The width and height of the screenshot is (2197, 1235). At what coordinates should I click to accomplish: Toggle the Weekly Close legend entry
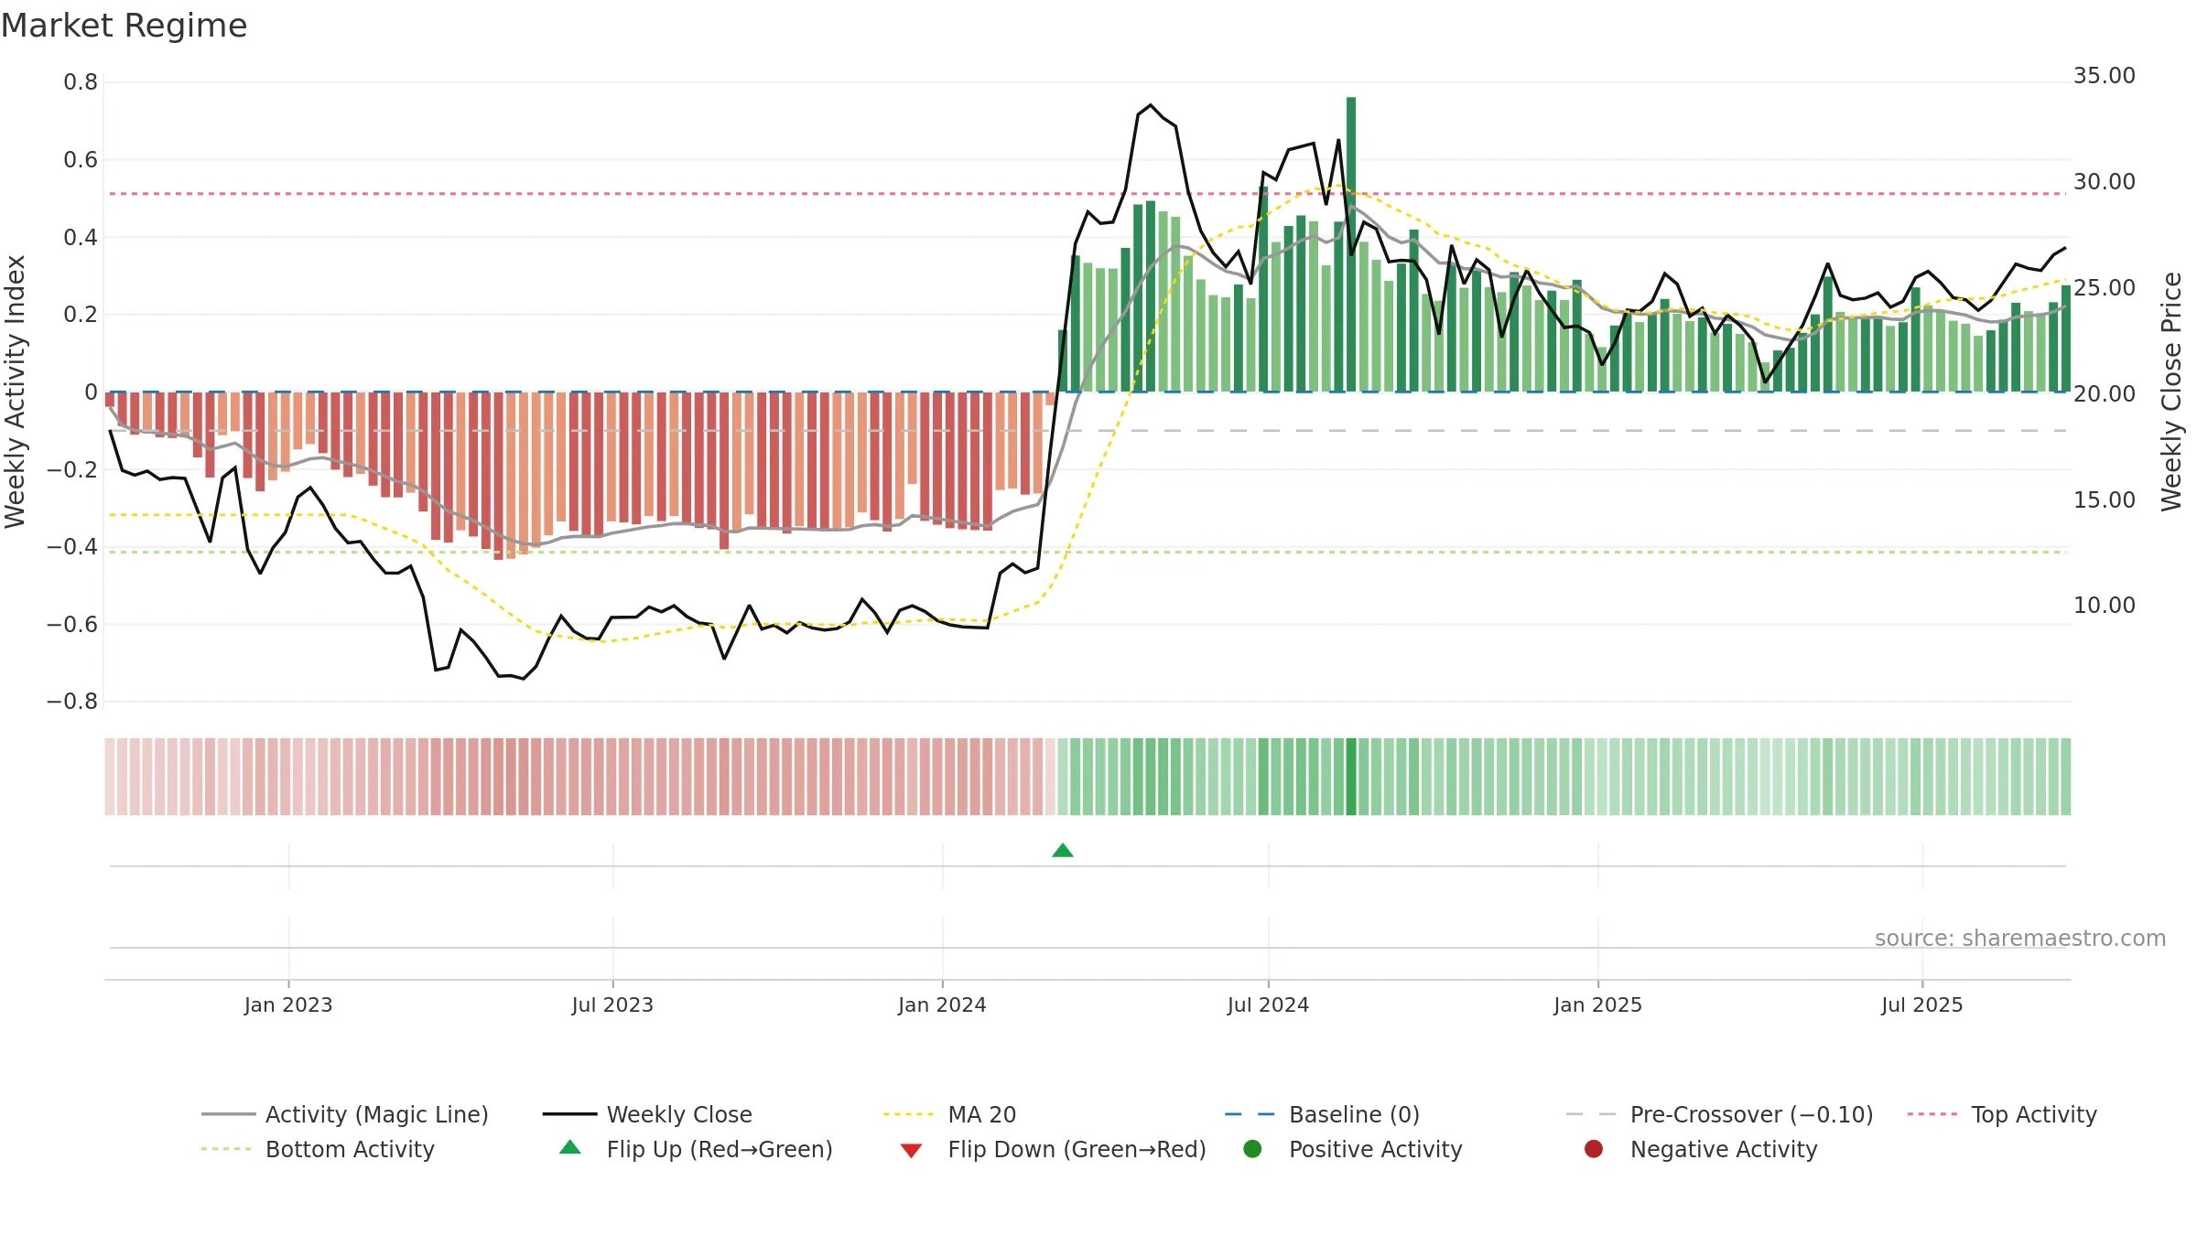647,1114
